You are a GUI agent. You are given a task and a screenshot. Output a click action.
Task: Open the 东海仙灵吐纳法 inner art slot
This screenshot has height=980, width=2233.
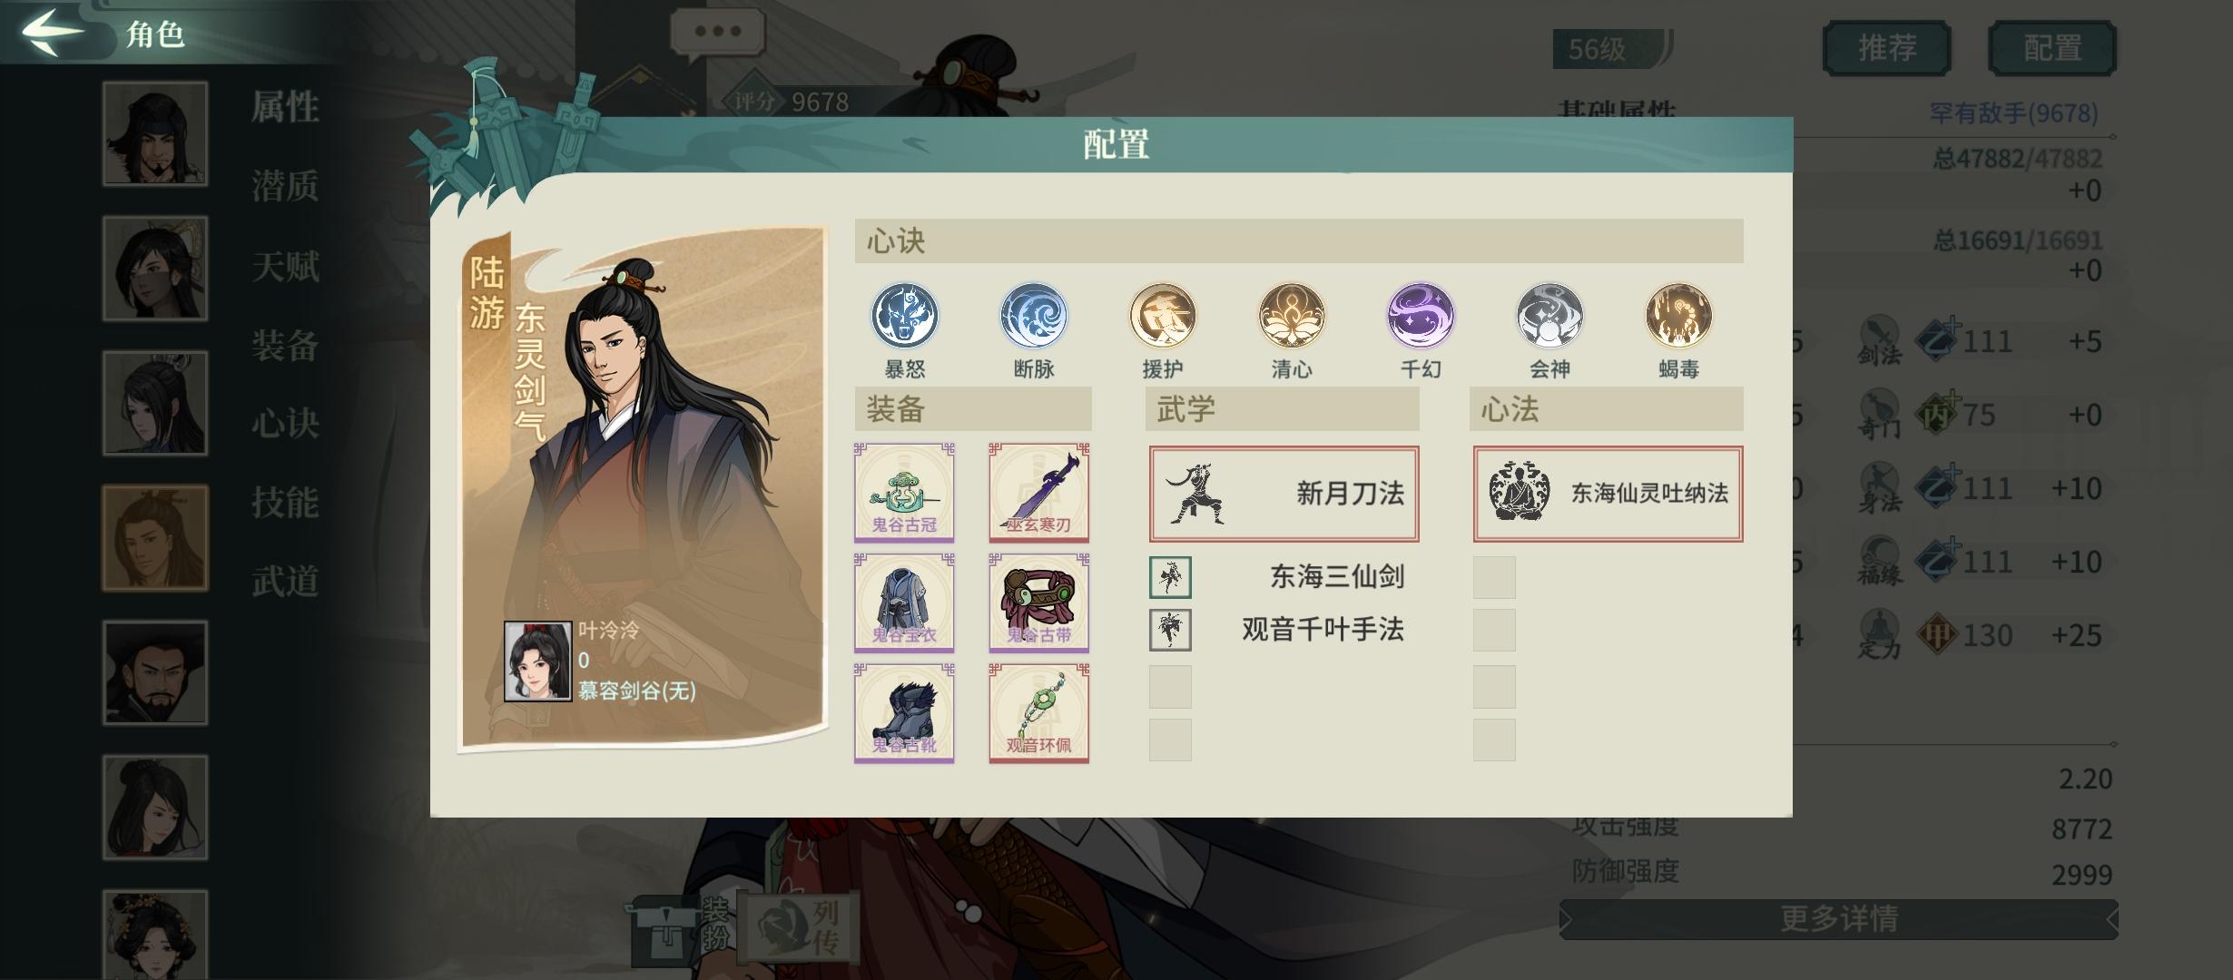pyautogui.click(x=1608, y=494)
